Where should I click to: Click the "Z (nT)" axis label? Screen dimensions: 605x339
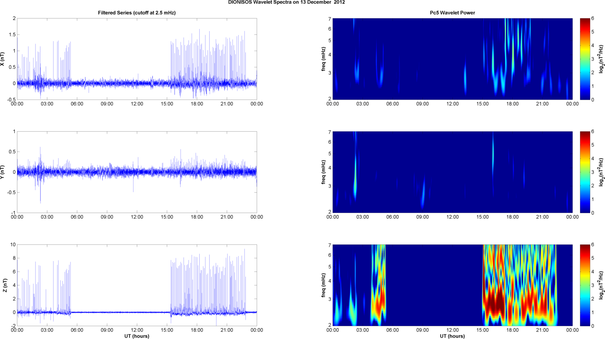[5, 285]
